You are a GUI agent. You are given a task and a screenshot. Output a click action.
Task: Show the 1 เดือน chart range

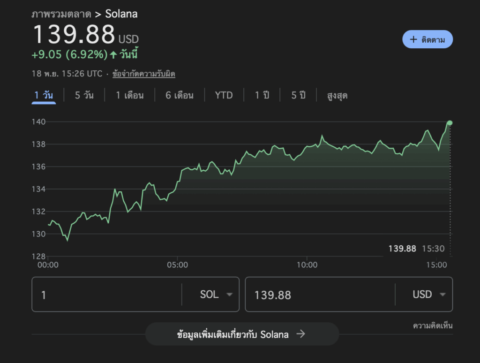pos(130,95)
